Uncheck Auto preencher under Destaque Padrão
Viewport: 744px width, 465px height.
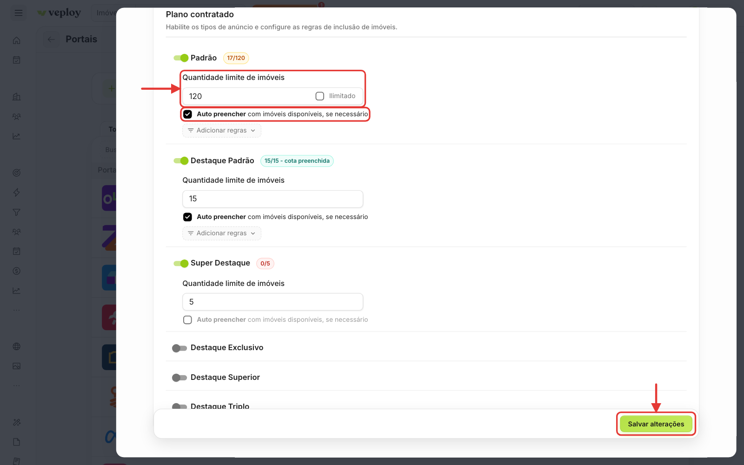coord(187,217)
